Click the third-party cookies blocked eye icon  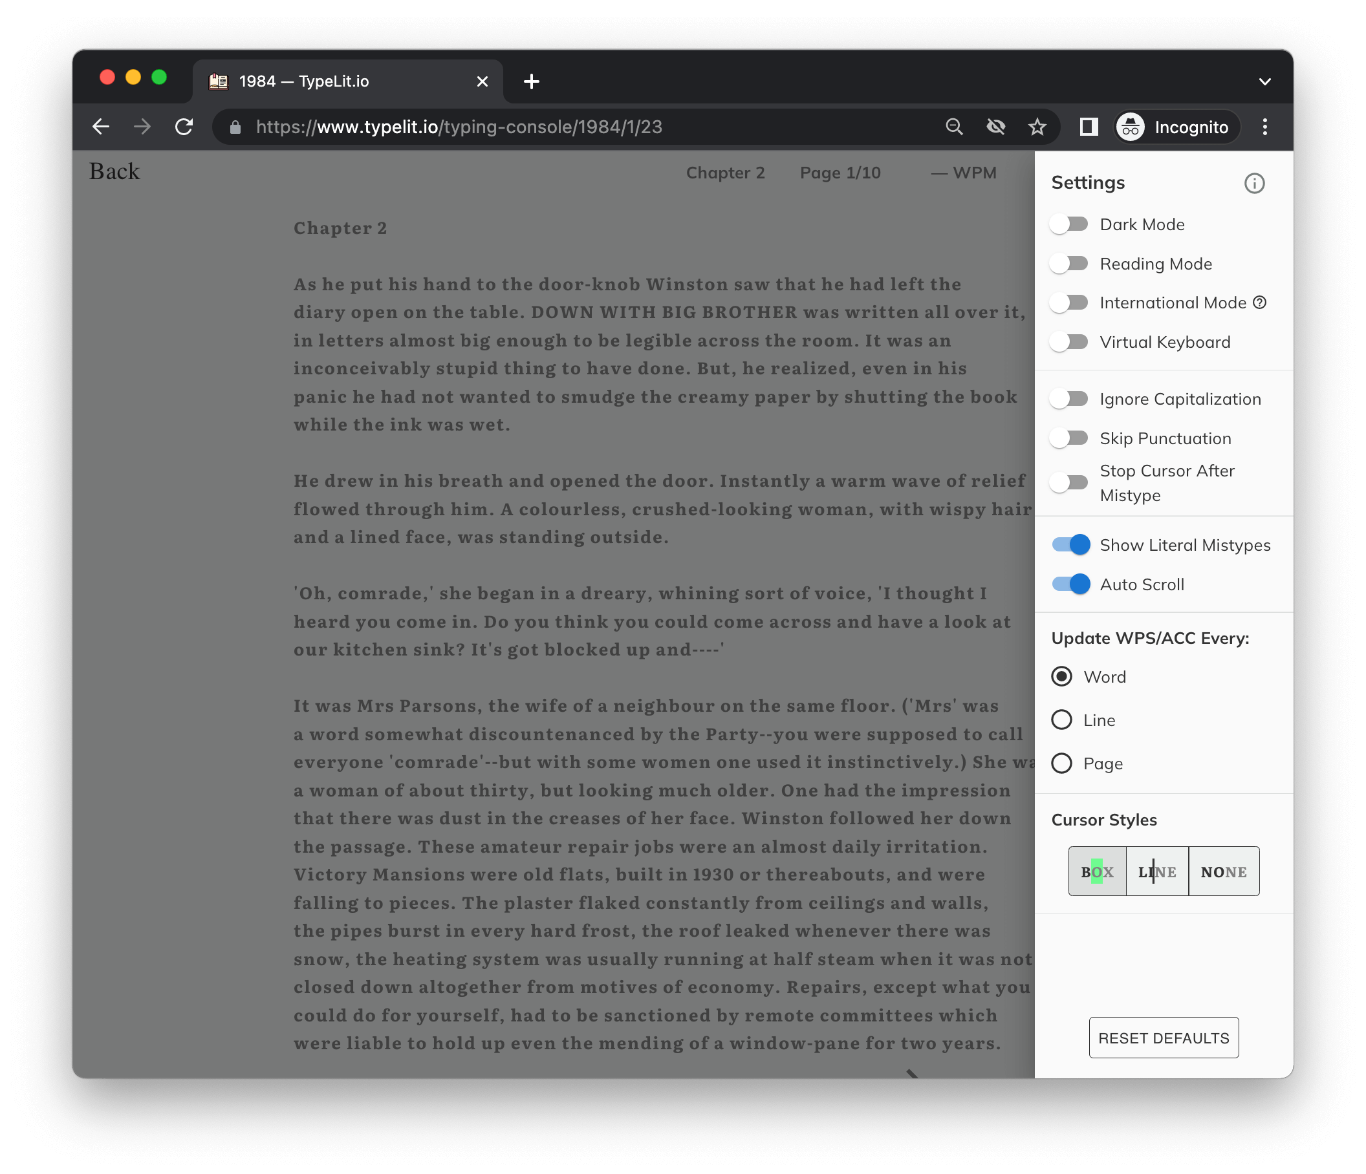tap(995, 127)
